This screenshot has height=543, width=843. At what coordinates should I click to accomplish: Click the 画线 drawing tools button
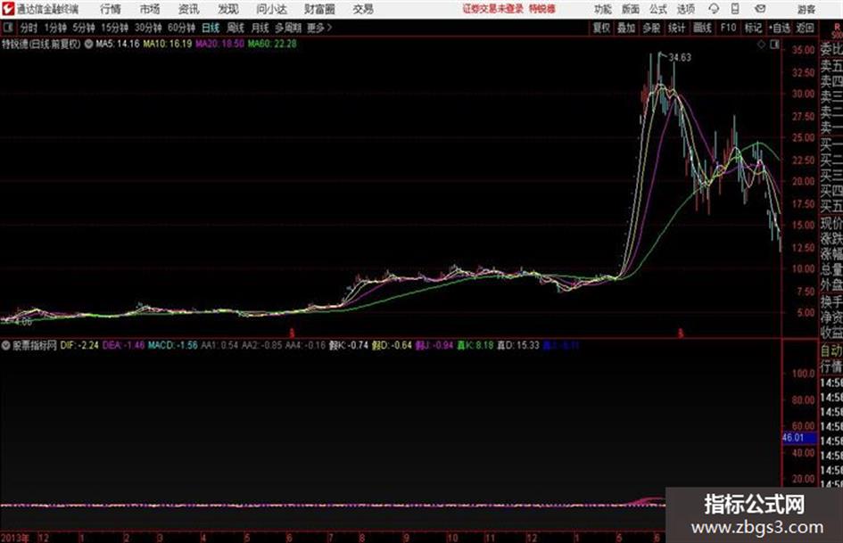[702, 28]
